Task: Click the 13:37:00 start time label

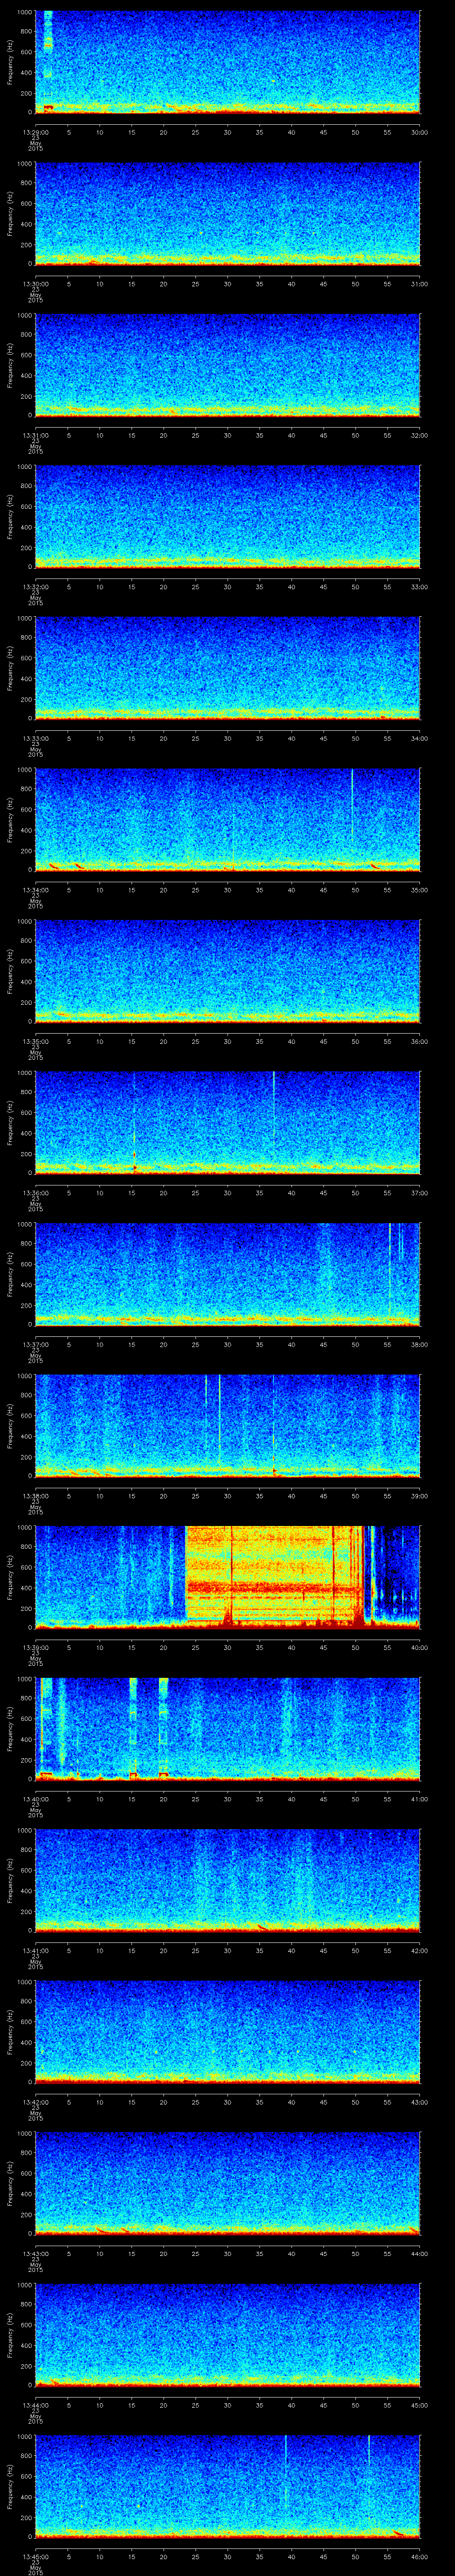Action: [x=35, y=1344]
